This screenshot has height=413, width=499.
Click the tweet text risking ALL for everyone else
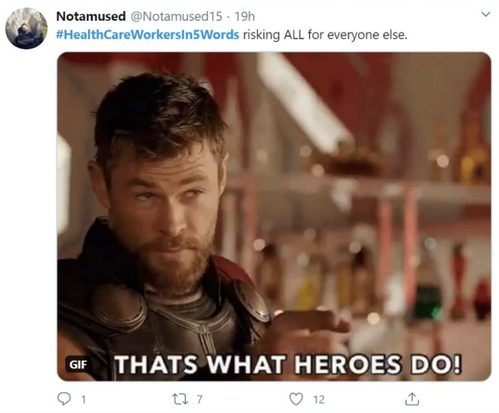coord(325,35)
